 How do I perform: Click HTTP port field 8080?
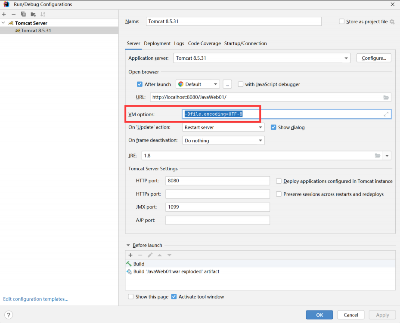217,181
